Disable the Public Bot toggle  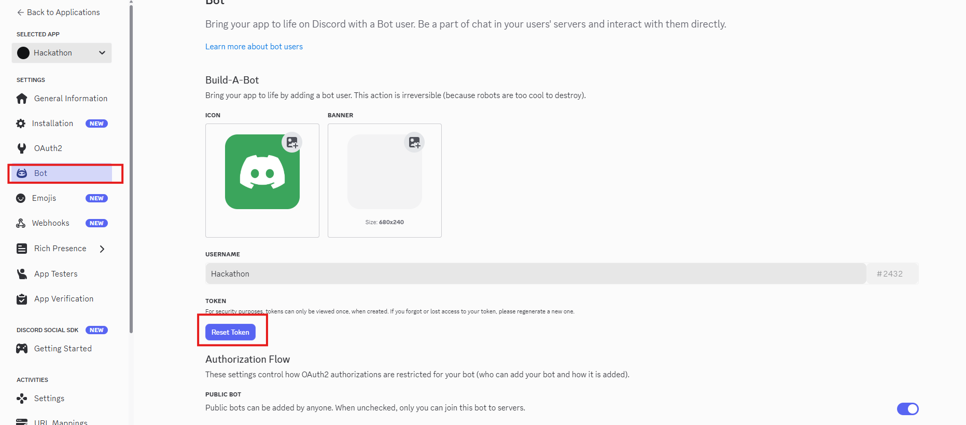907,409
